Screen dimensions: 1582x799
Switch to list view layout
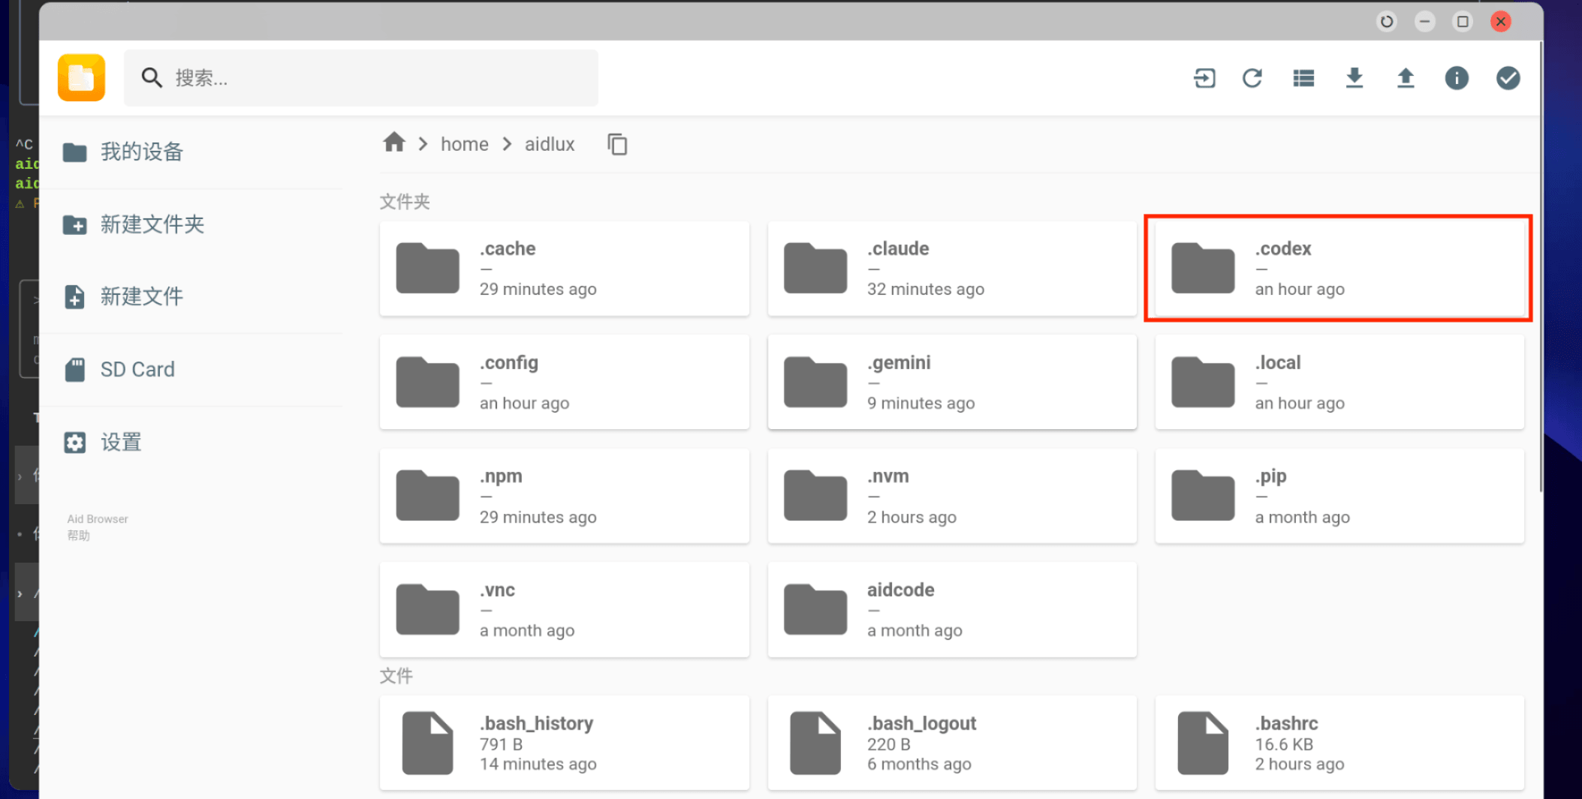(x=1303, y=78)
